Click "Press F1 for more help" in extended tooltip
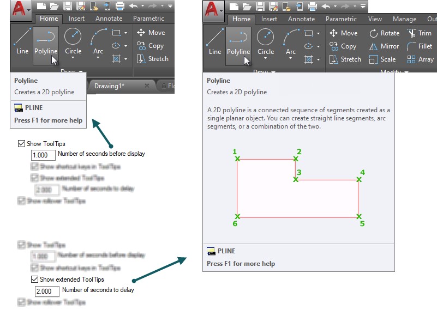This screenshot has height=316, width=437. [241, 263]
